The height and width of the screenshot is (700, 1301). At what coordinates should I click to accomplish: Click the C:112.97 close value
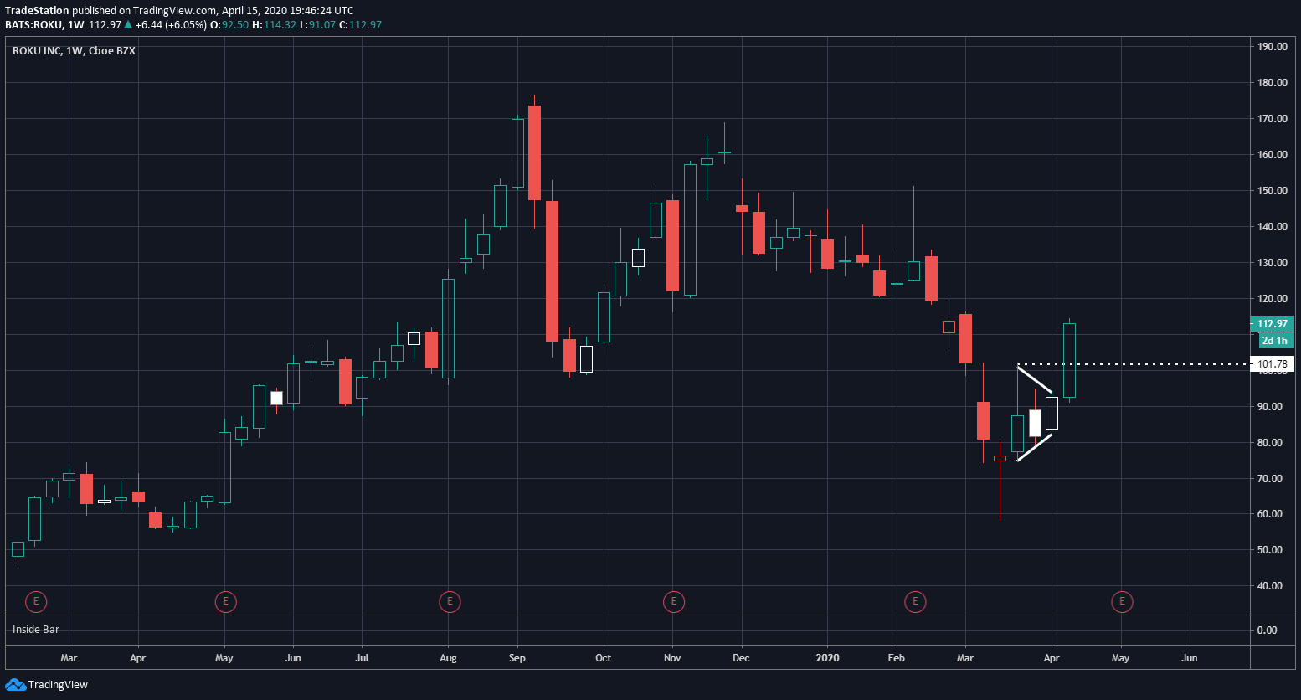pyautogui.click(x=361, y=25)
